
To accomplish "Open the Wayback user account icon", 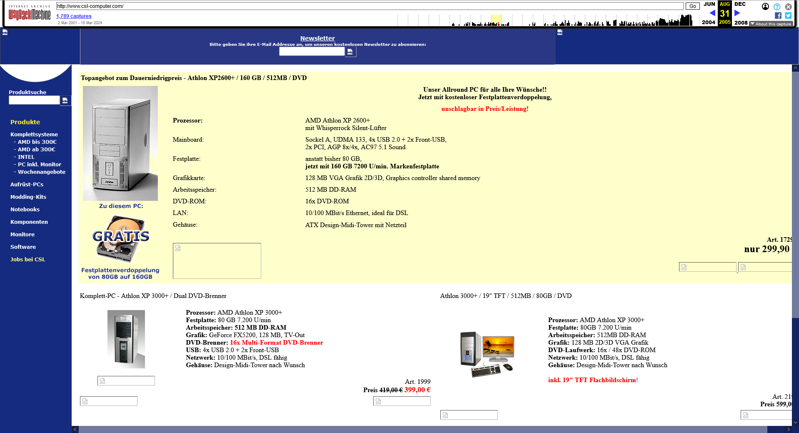I will tap(765, 7).
